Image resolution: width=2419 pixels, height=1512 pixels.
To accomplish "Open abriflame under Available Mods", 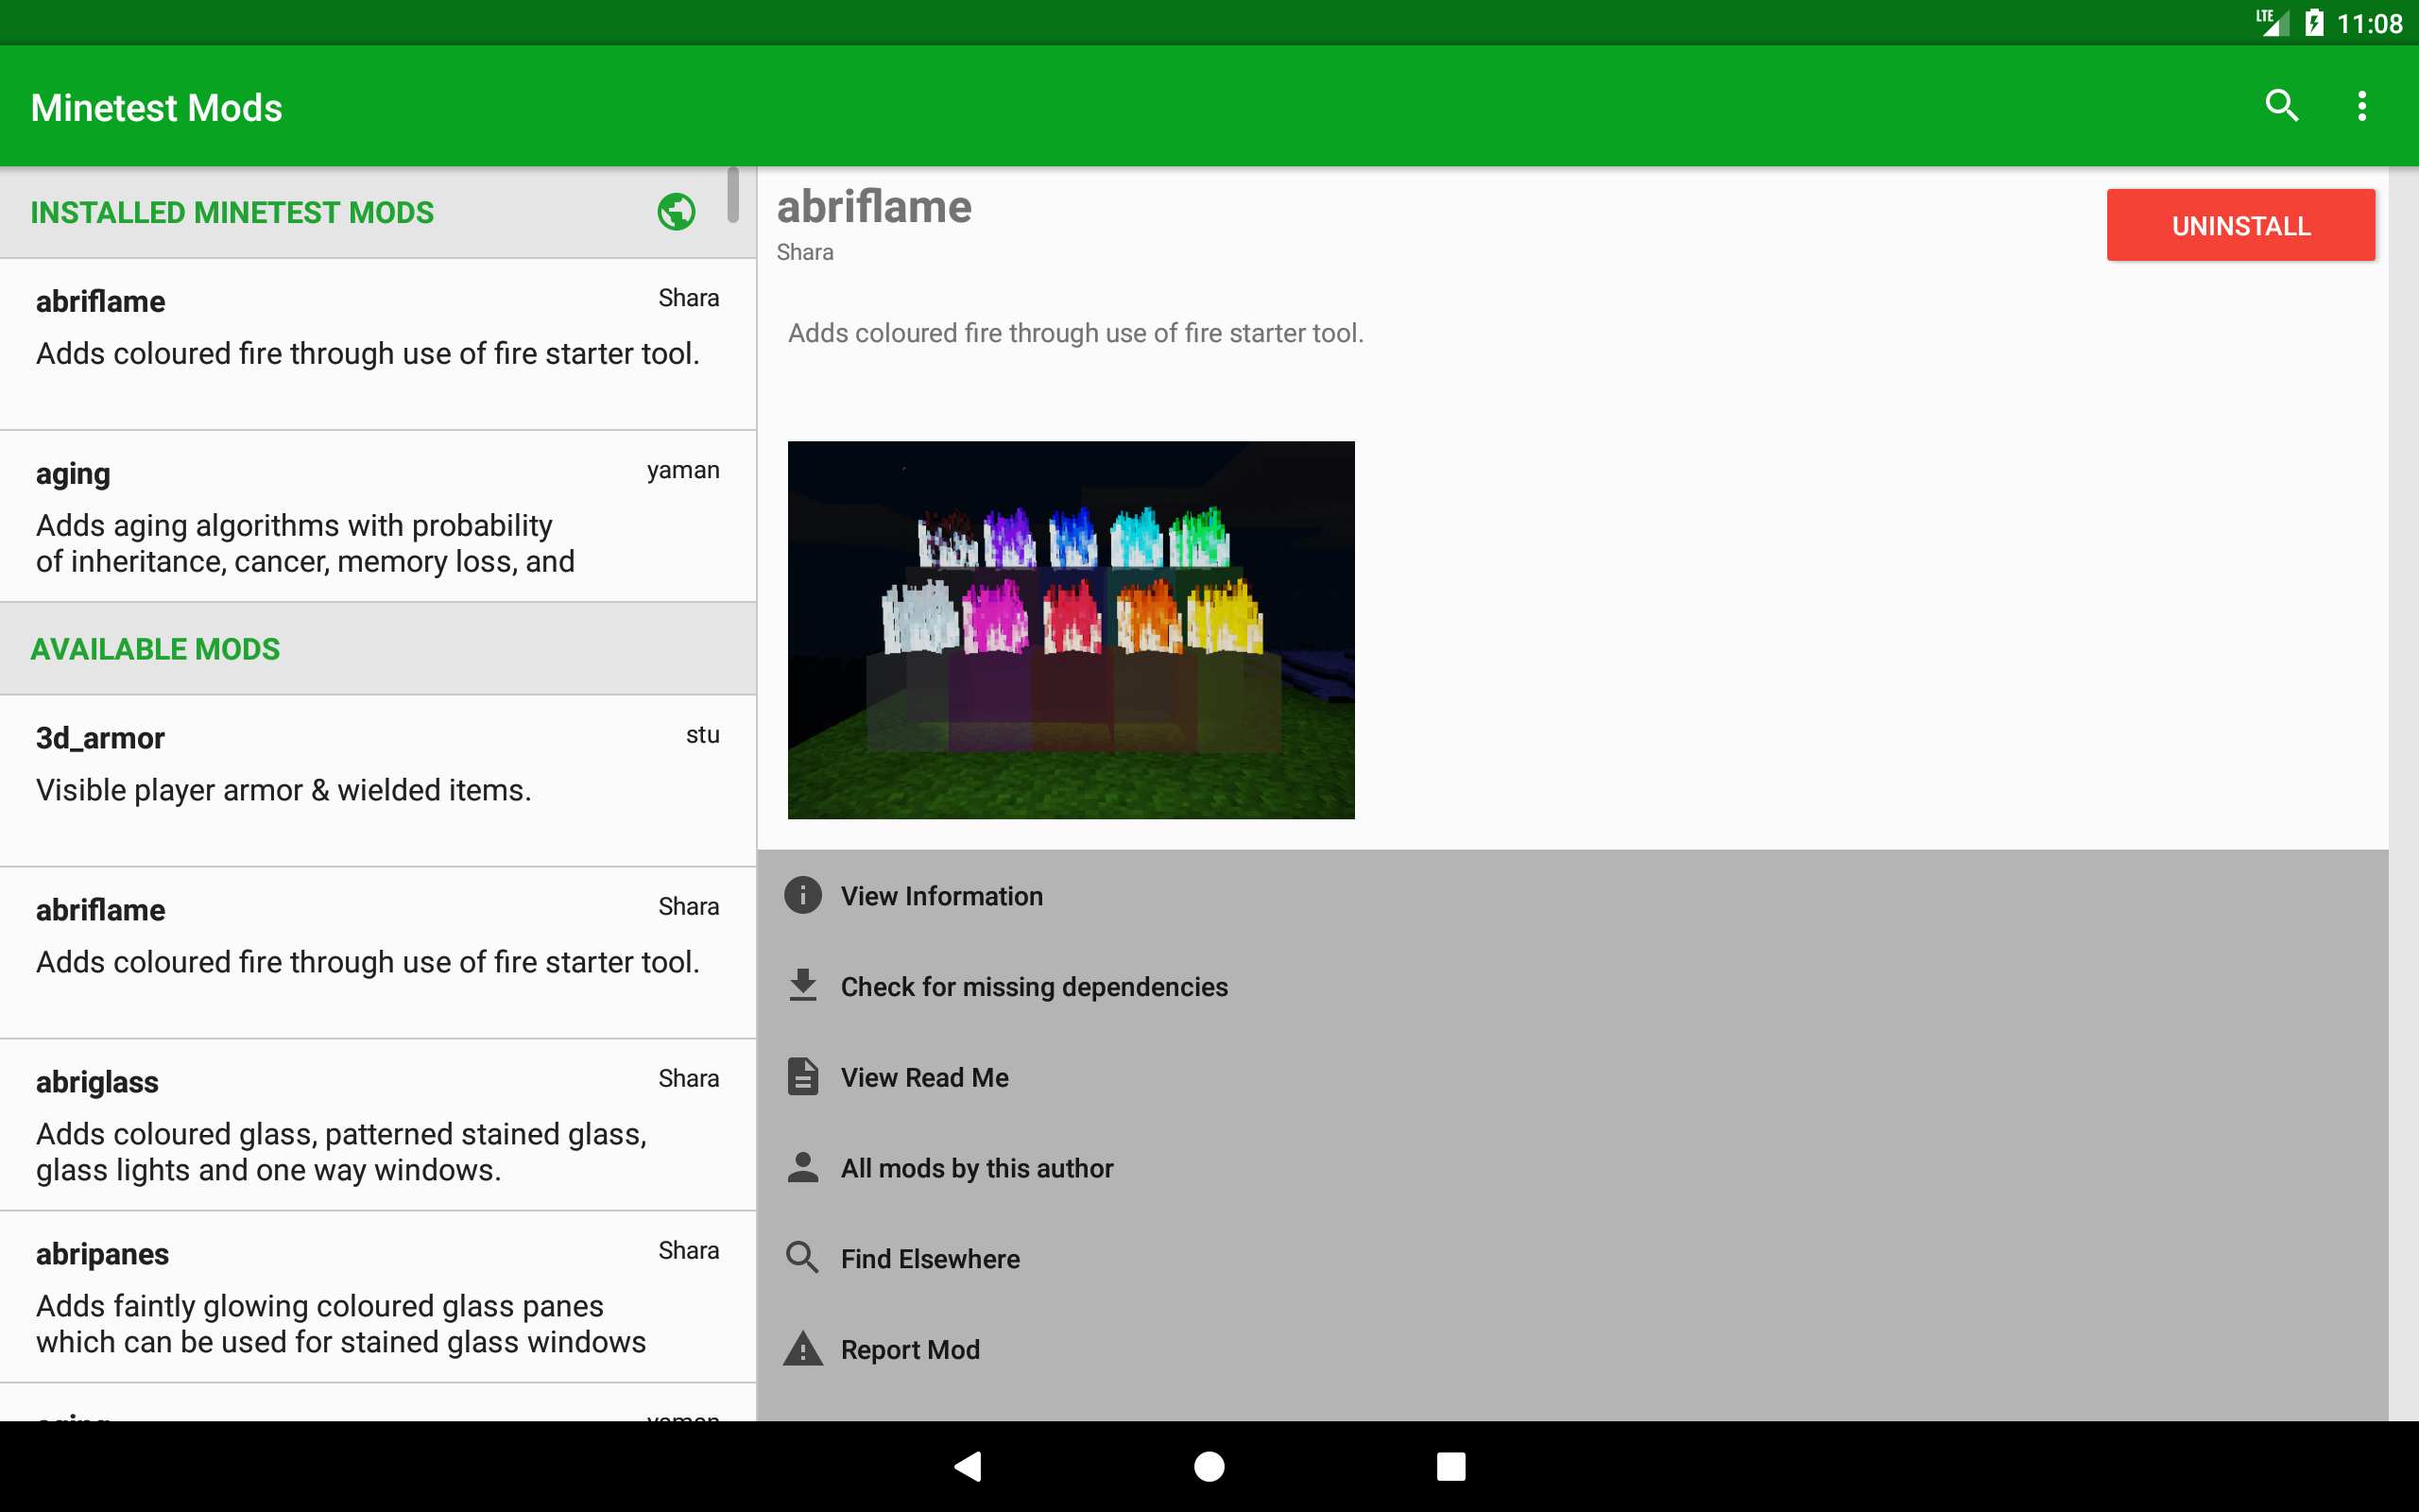I will pos(378,953).
